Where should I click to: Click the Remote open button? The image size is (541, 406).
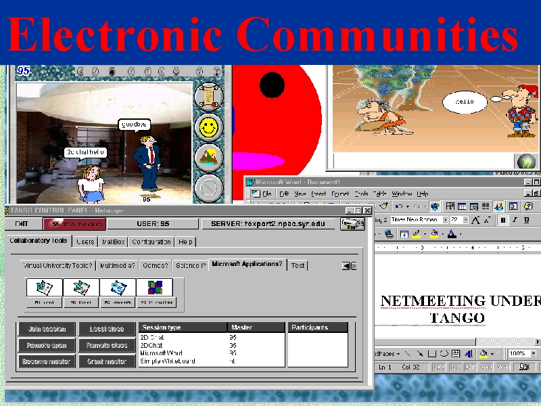pyautogui.click(x=47, y=345)
